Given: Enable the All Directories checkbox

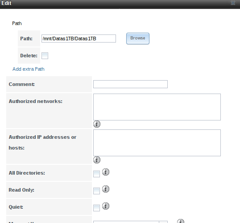Looking at the screenshot, I should [x=97, y=174].
